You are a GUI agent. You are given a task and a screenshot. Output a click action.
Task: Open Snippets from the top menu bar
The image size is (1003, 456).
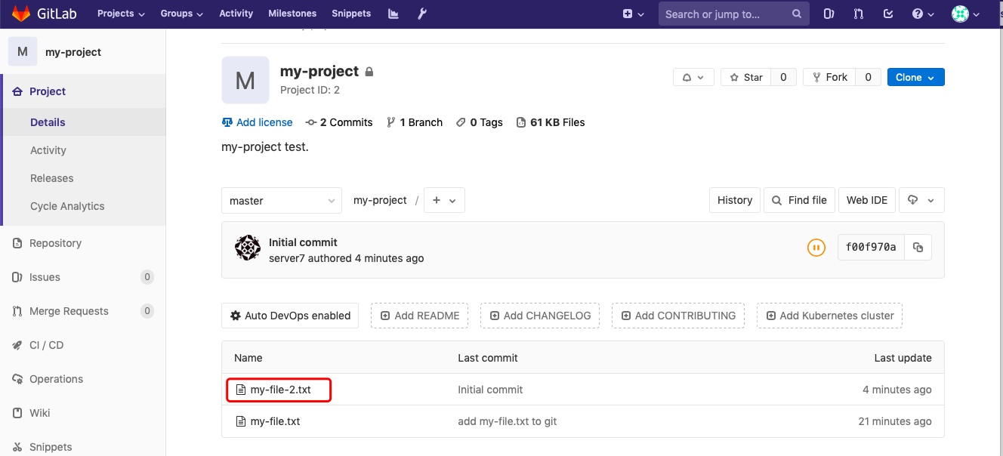(x=351, y=13)
